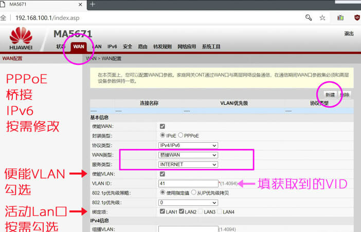The width and height of the screenshot is (361, 232).
Task: Click the 协议类型 column header
Action: coord(319,103)
